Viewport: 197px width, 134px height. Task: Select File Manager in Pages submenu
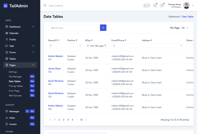pos(15,76)
